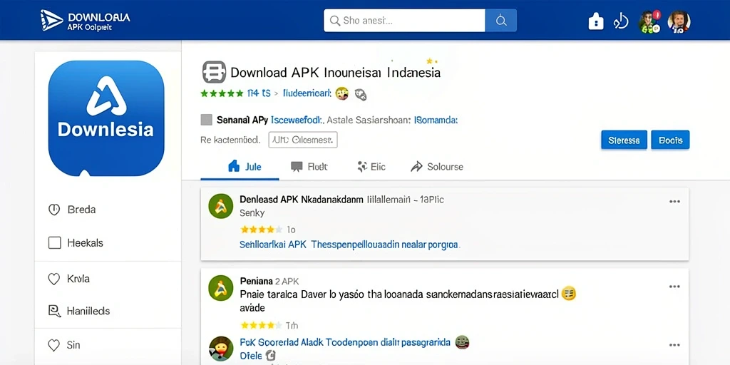Toggle the Sin heart in sidebar
730x365 pixels.
(x=54, y=345)
